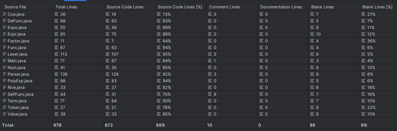
Task: Click the file icon beside Parser.java
Action: point(4,74)
